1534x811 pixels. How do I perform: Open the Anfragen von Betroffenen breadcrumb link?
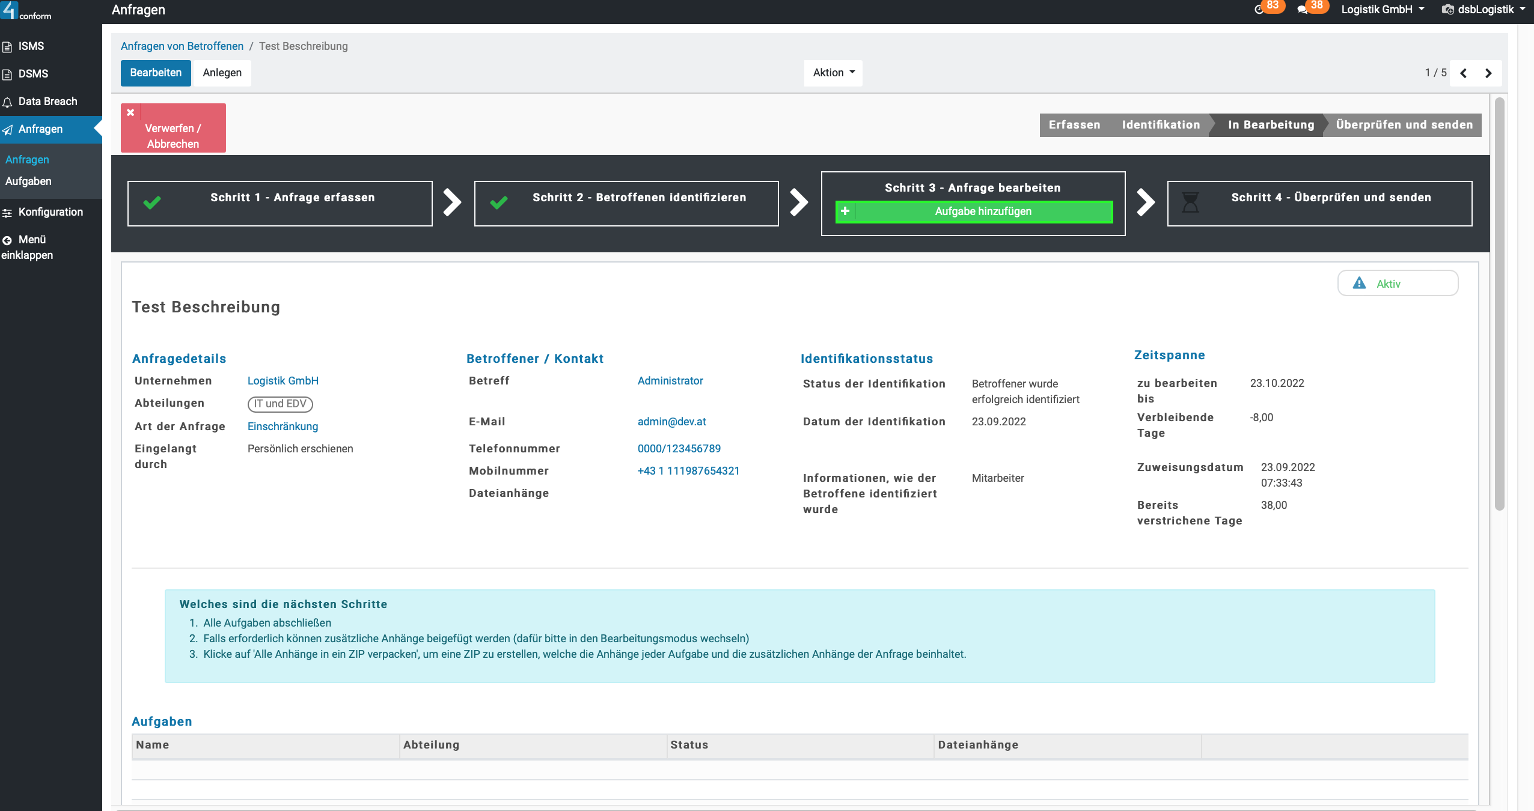[x=182, y=46]
